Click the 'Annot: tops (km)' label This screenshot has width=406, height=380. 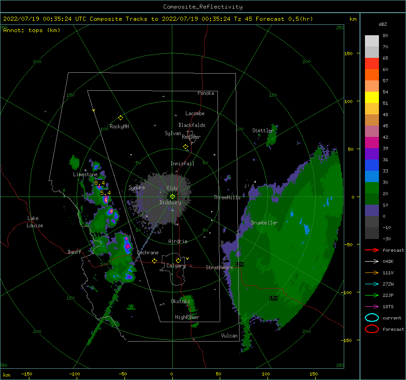pos(32,30)
